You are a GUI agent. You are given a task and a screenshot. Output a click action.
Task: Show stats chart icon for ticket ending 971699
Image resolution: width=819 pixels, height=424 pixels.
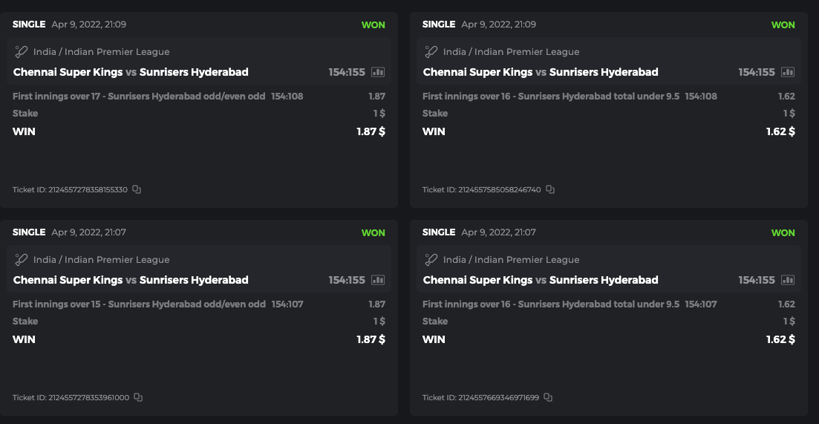pos(788,280)
